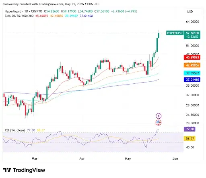Click the latest green candle at the top
Viewport: 206px width, 178px height.
tap(159, 35)
